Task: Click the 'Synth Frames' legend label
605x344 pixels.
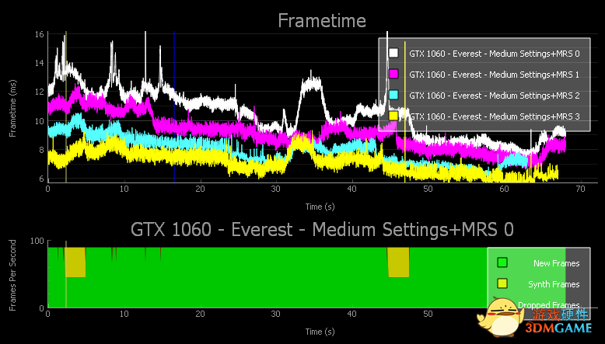Action: point(554,284)
